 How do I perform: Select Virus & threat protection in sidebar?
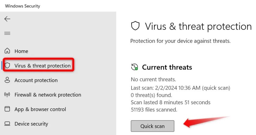(43, 66)
